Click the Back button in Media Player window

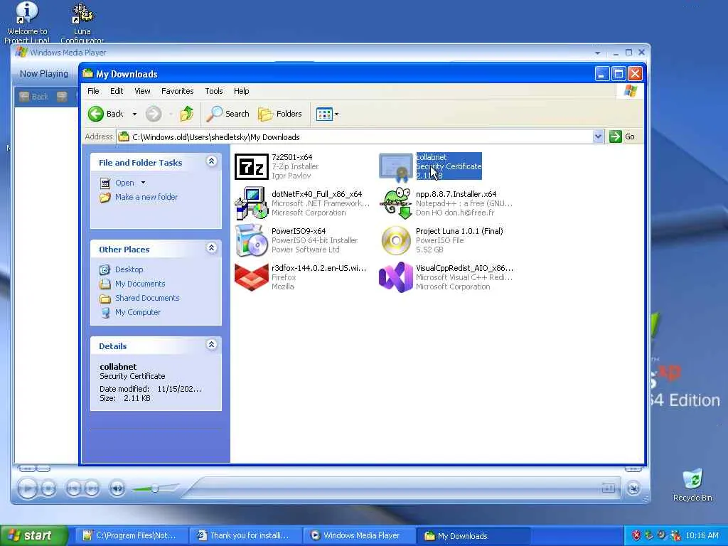tap(34, 97)
